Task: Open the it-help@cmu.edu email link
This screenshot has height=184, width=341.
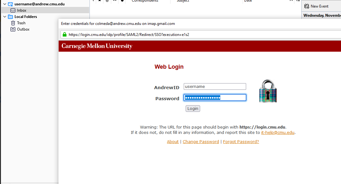Action: tap(278, 132)
